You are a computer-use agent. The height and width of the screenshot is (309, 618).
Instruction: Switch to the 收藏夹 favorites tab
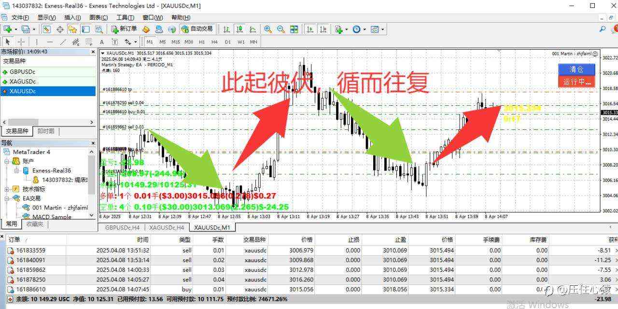tap(34, 224)
